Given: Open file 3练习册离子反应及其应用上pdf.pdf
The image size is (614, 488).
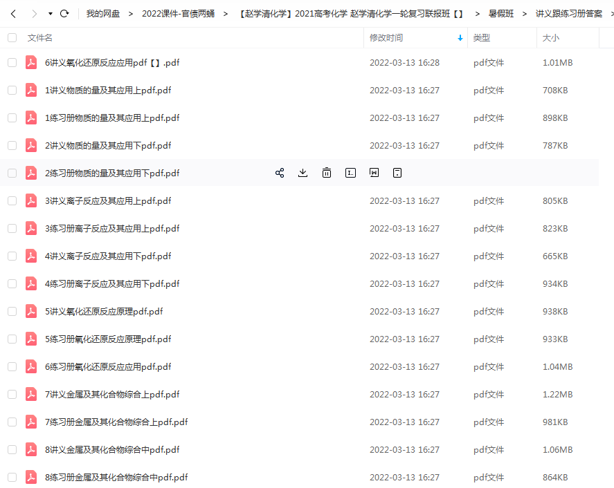Looking at the screenshot, I should (112, 228).
